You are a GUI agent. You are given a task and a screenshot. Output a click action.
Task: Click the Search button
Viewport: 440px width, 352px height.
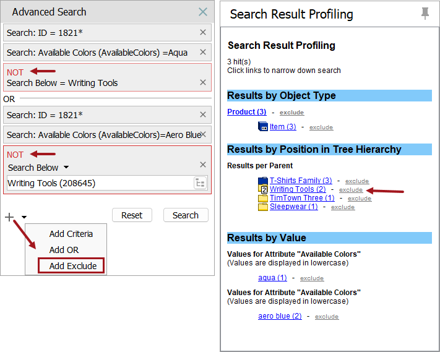[x=186, y=215]
